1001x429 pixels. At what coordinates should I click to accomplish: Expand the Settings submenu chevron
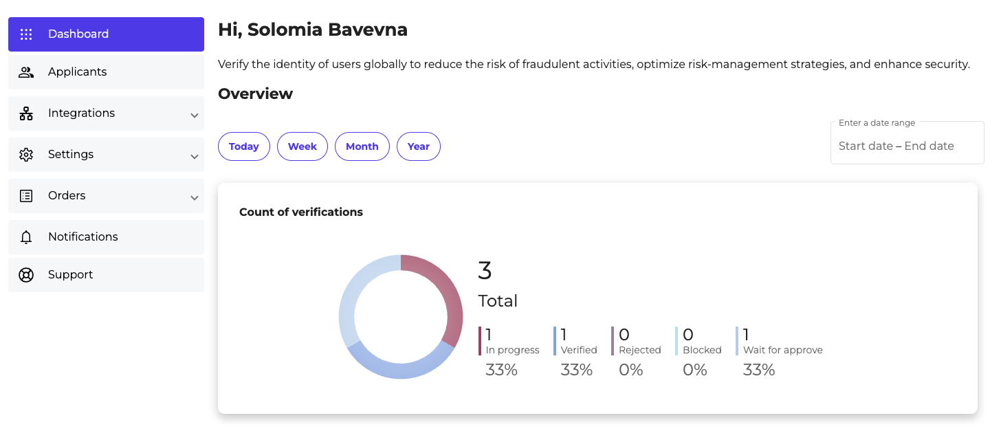click(195, 157)
